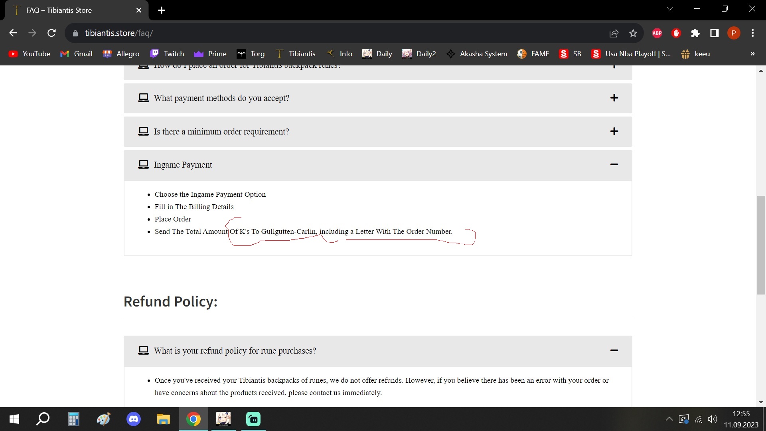Image resolution: width=766 pixels, height=431 pixels.
Task: Click the address bar URL
Action: coord(119,33)
